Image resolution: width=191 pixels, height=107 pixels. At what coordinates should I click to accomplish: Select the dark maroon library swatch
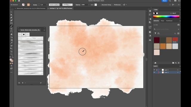pyautogui.click(x=157, y=40)
